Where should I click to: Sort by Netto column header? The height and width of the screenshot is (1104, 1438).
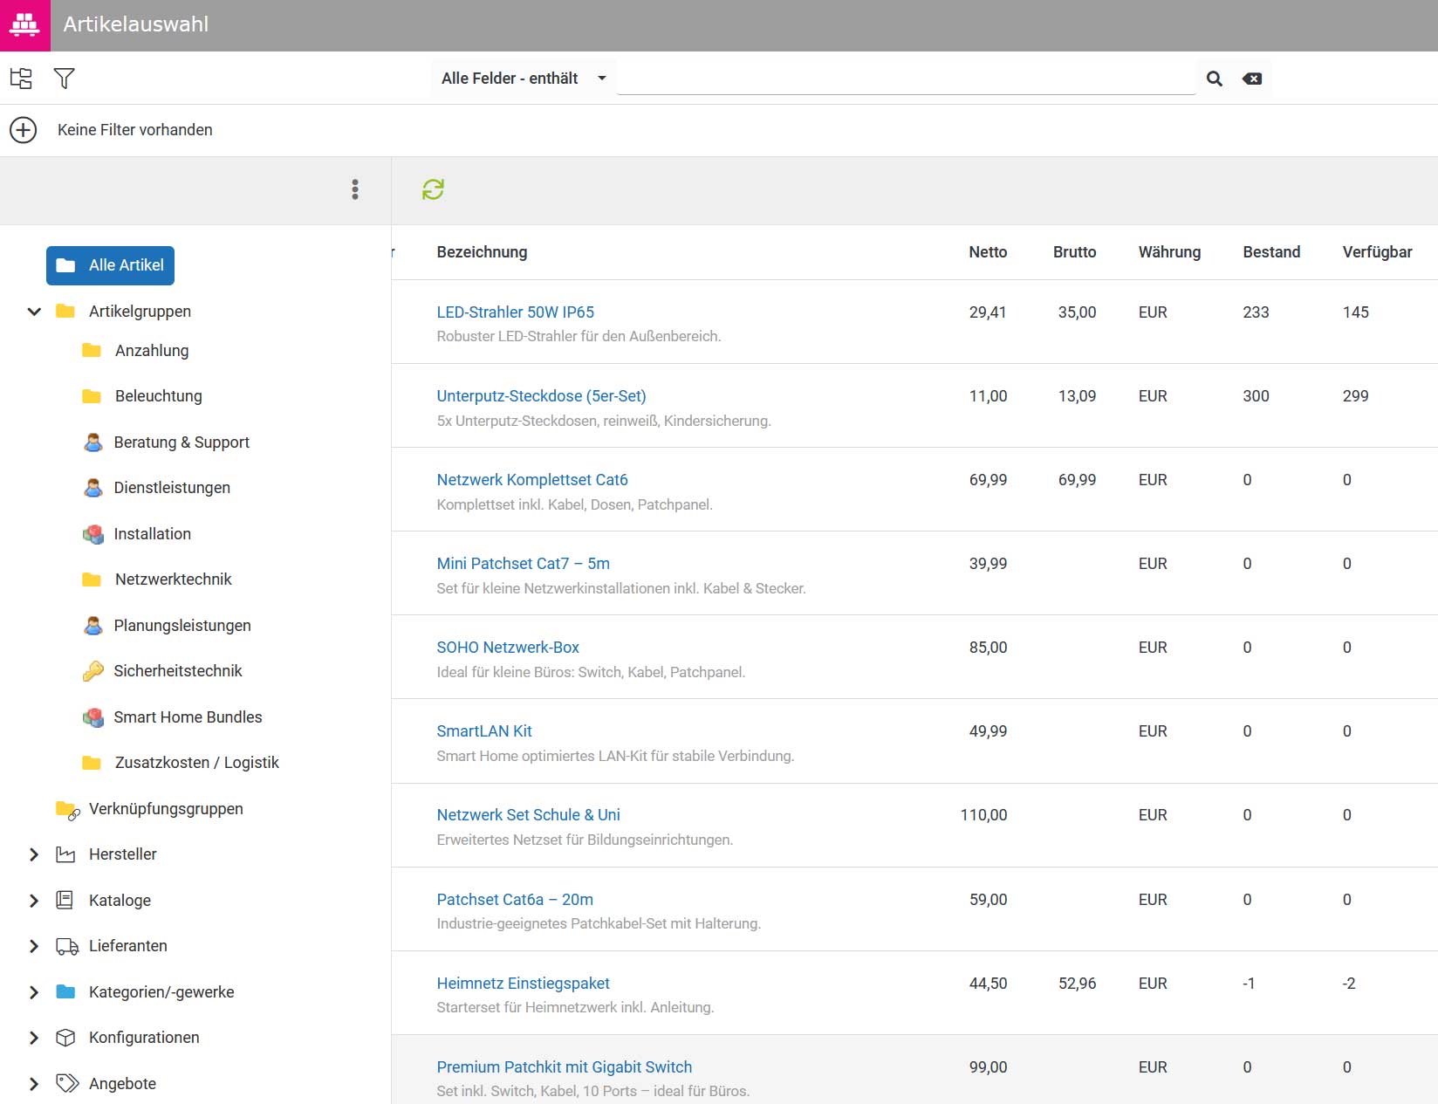tap(988, 252)
